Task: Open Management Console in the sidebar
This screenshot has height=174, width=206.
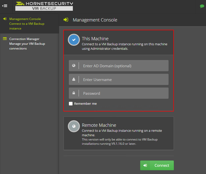Action: pos(29,24)
